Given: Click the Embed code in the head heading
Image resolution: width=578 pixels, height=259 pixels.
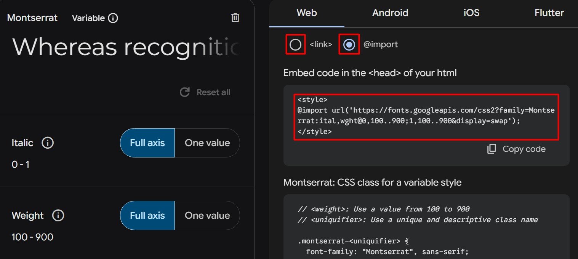Looking at the screenshot, I should coord(370,73).
